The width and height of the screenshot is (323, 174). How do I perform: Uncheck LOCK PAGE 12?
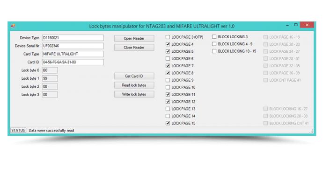[x=168, y=102]
